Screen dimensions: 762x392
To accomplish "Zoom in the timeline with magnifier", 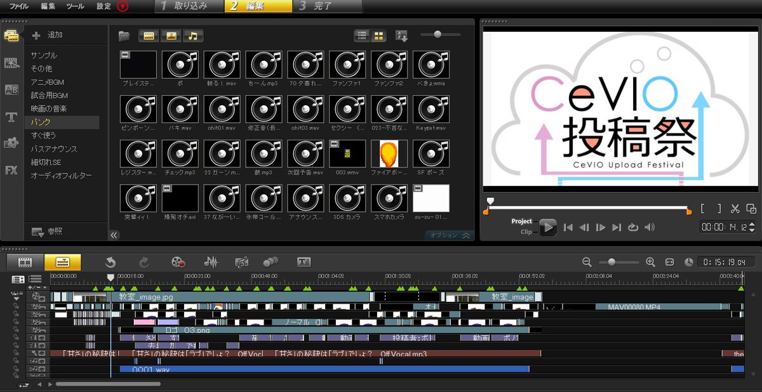I will (650, 261).
